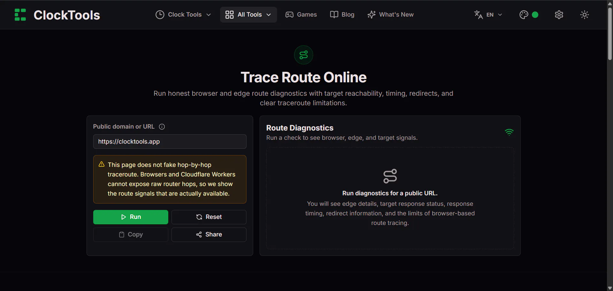
Task: Click the green route icon above the title
Action: 304,55
